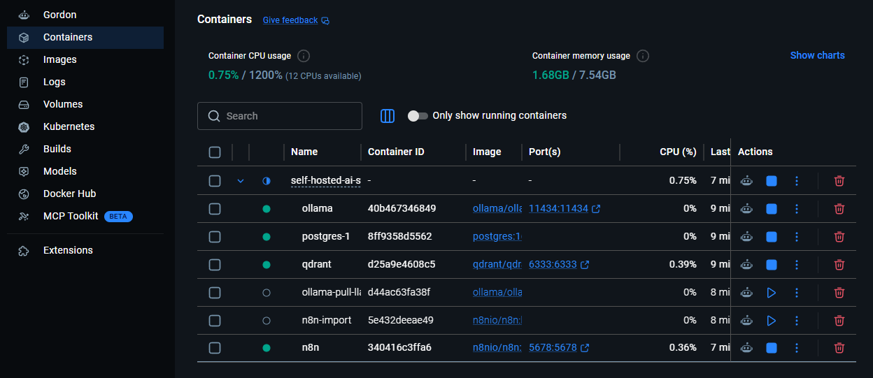873x378 pixels.
Task: Collapse the self-hosted-ai-s compose group
Action: [241, 181]
